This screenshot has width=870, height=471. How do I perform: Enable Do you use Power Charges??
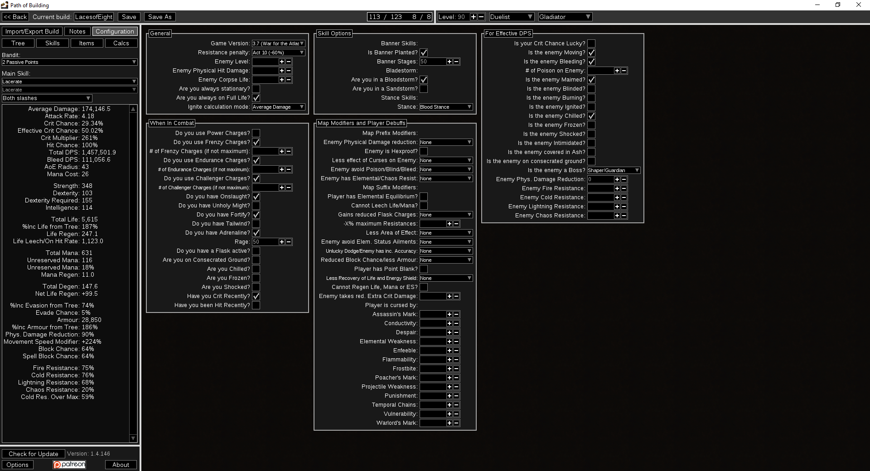(x=256, y=133)
